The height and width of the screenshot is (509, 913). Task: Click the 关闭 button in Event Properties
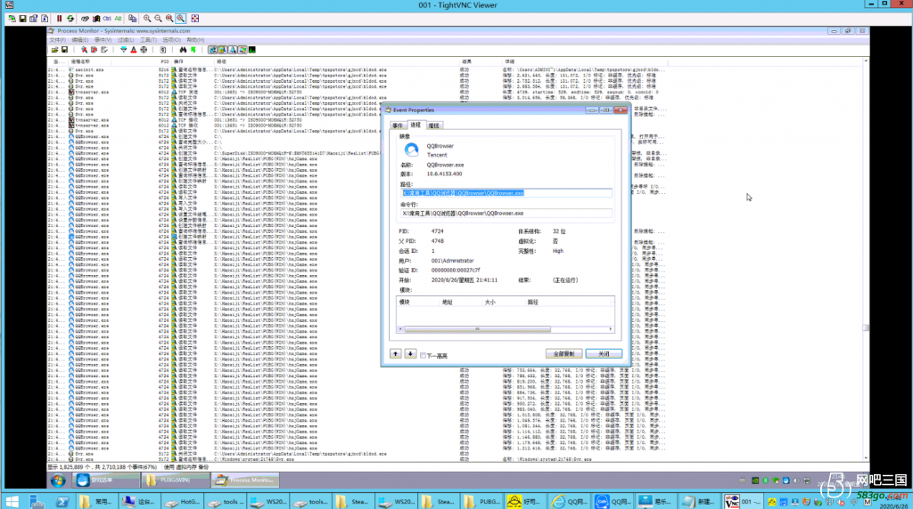(x=604, y=354)
